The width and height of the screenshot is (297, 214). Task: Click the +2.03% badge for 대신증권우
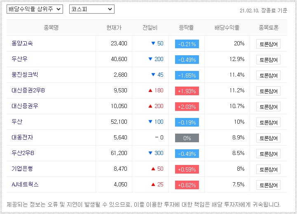pyautogui.click(x=187, y=107)
